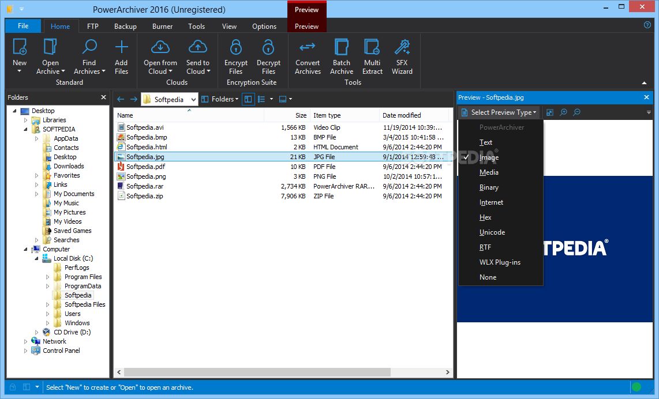Open the status bar dropdown arrow

(x=37, y=387)
